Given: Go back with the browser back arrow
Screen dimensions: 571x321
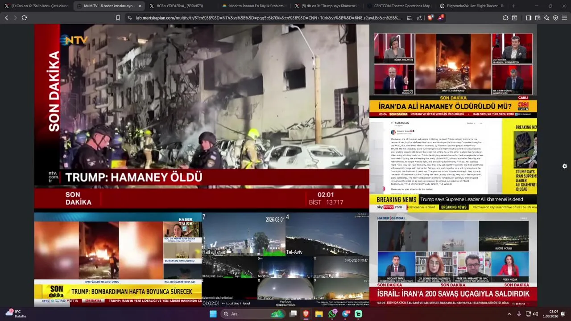Looking at the screenshot, I should pos(6,18).
